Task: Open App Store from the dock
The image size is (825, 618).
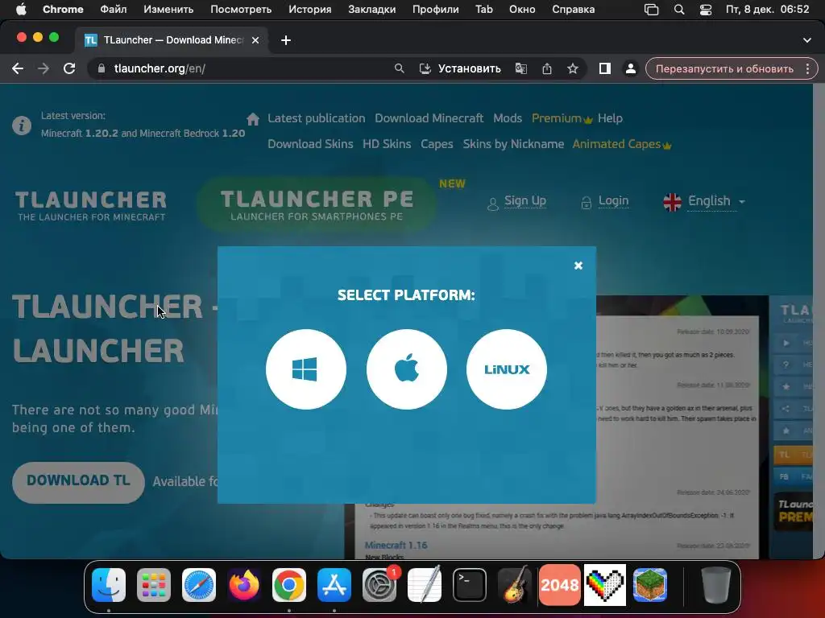Action: (x=334, y=585)
